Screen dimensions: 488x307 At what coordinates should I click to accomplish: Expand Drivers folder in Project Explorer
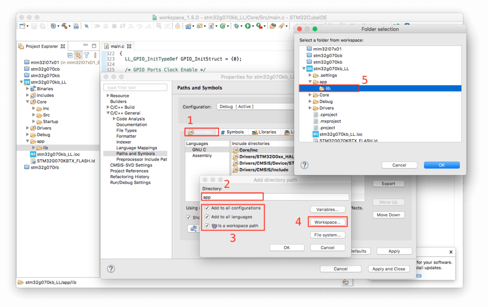pyautogui.click(x=28, y=128)
